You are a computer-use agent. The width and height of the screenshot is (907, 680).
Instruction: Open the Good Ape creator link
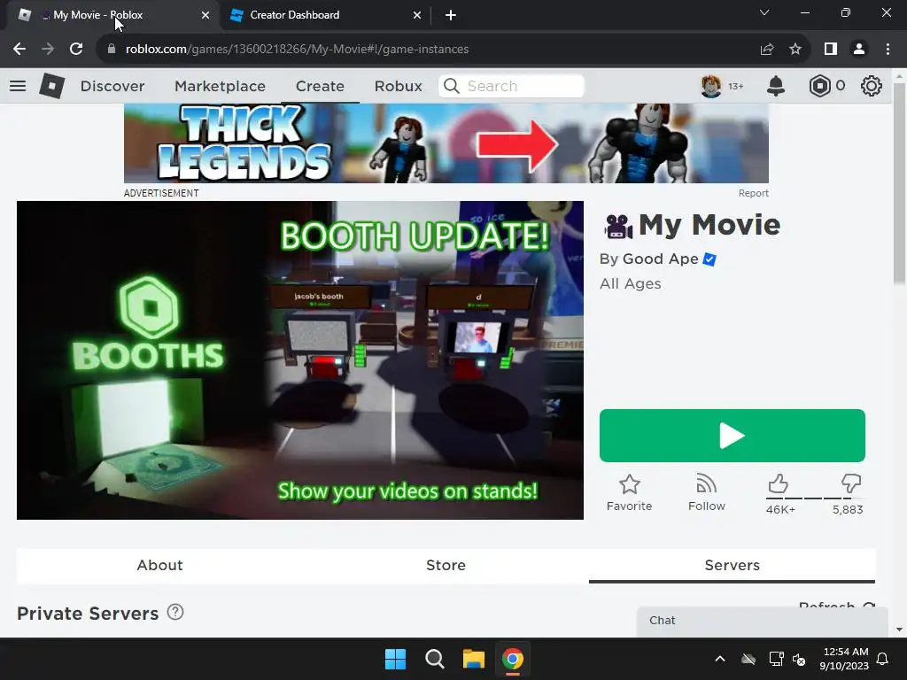(x=661, y=259)
